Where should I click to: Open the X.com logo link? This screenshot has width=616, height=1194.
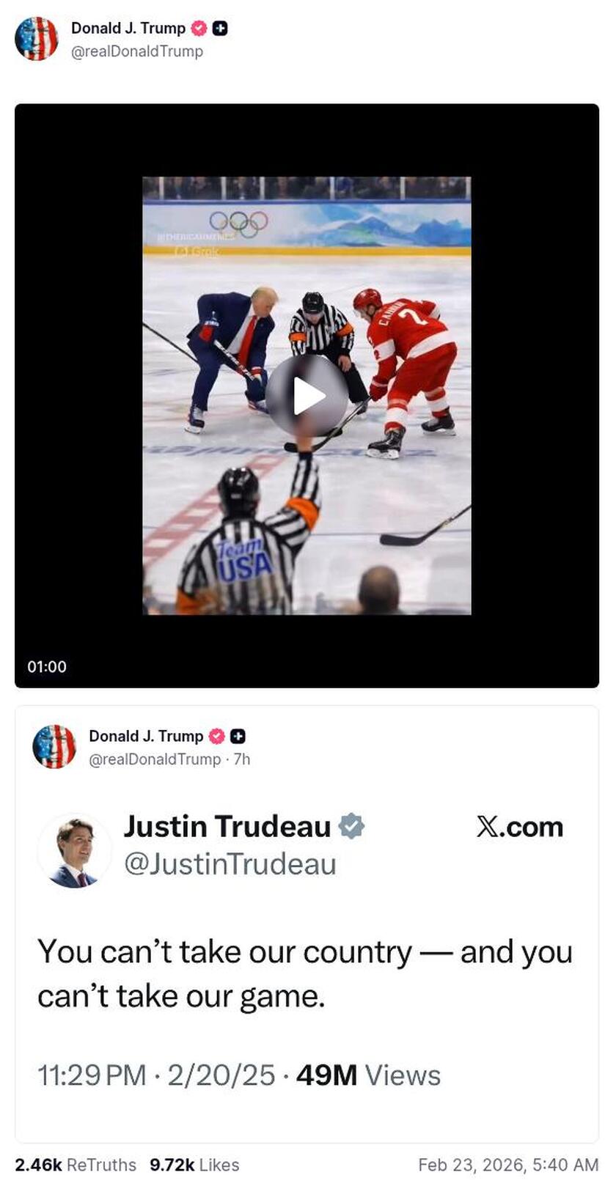[520, 827]
